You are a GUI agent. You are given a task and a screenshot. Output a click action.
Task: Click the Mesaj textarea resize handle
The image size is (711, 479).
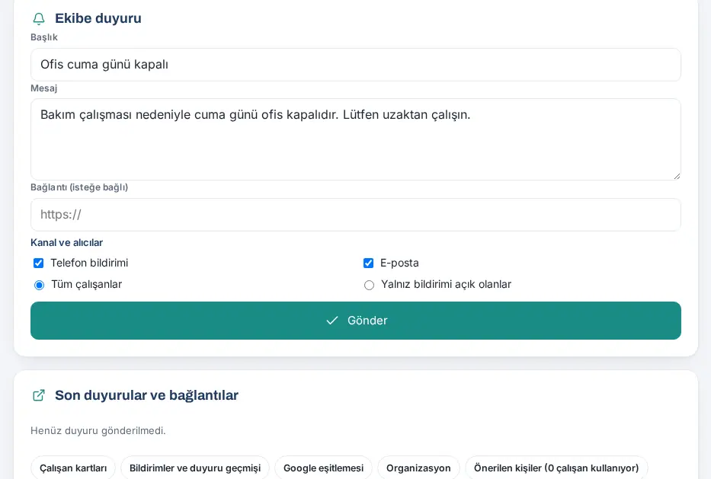(677, 176)
